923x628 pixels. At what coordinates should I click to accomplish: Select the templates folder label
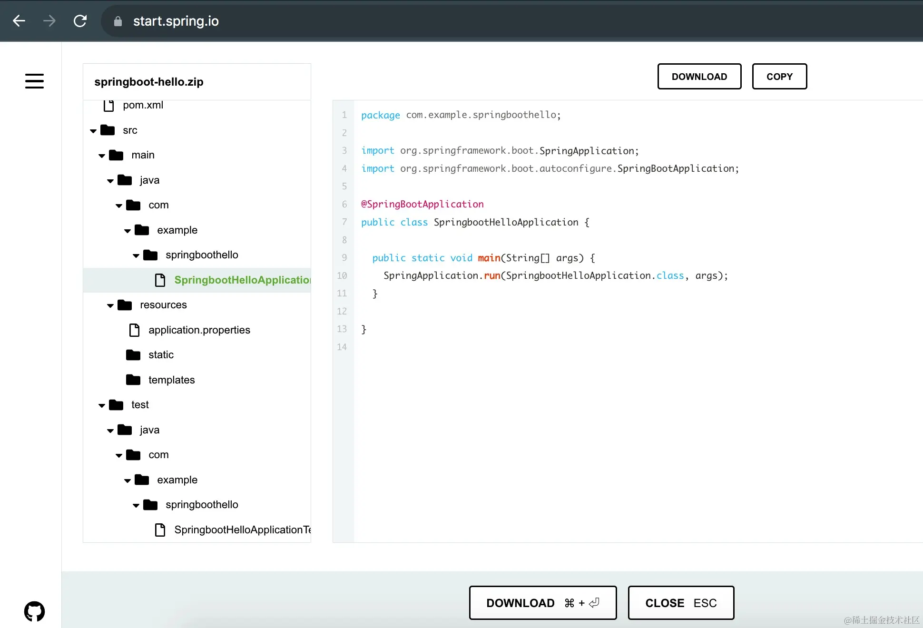(171, 380)
